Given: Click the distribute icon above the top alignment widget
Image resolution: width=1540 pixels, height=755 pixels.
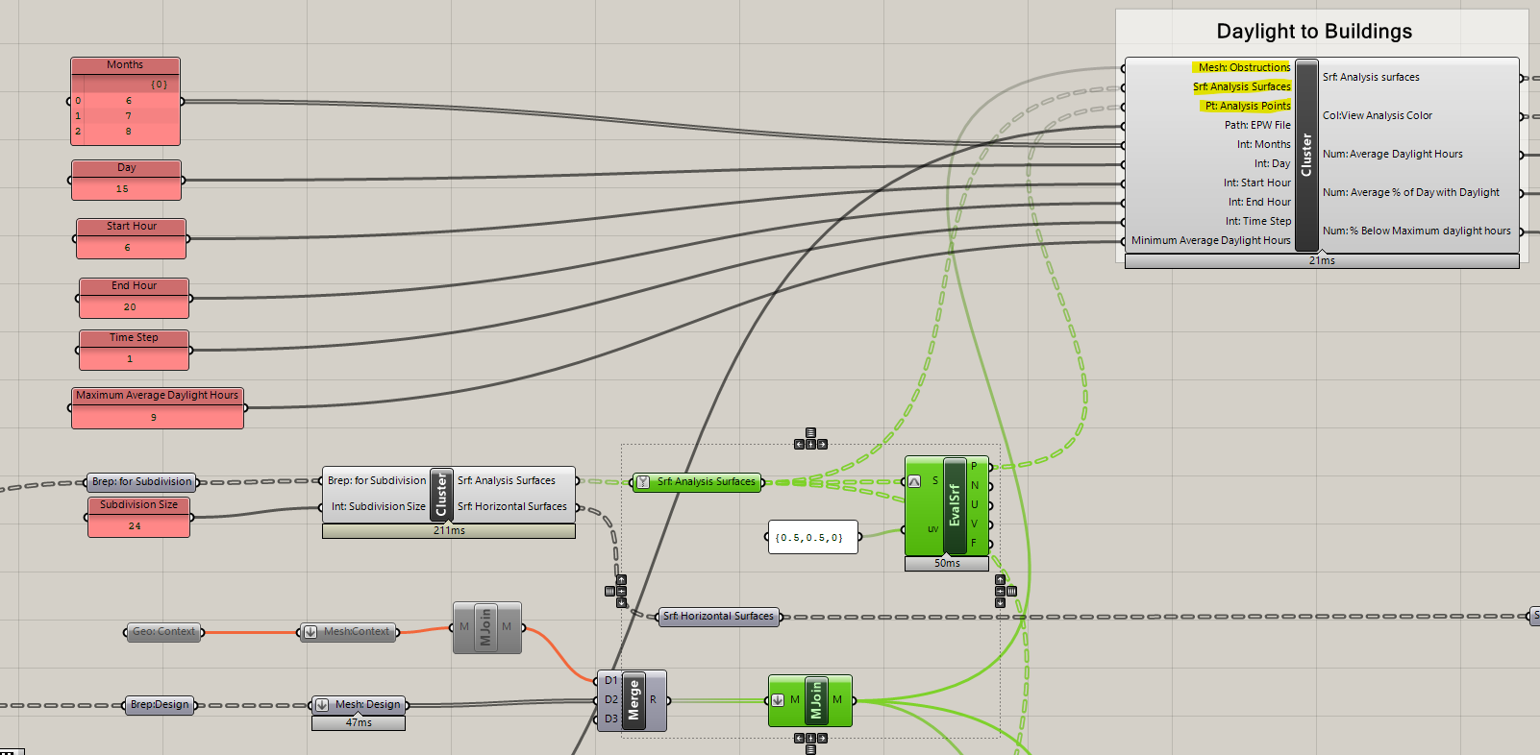Looking at the screenshot, I should pyautogui.click(x=810, y=433).
